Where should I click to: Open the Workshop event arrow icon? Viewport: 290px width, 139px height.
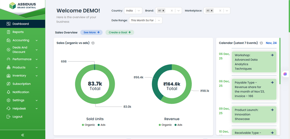coord(272,55)
